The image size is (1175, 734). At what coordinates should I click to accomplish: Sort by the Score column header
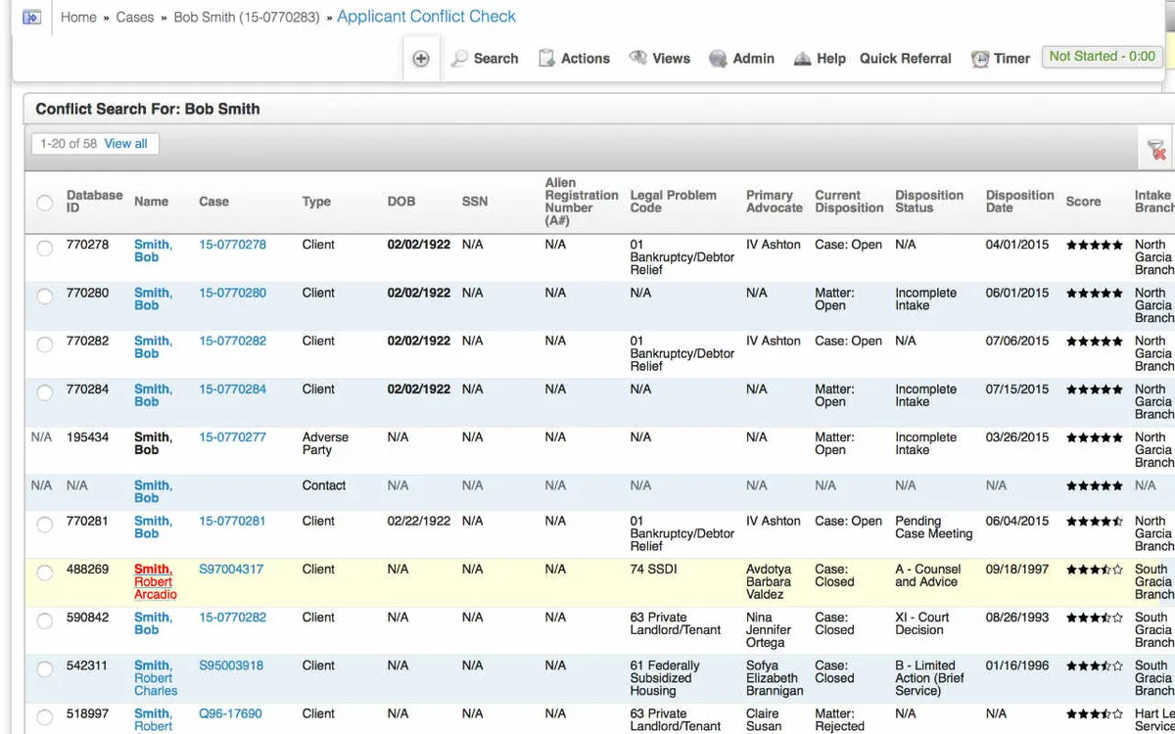(1083, 202)
